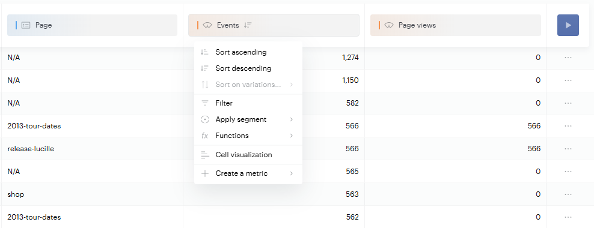Open the Apply segment submenu
Image resolution: width=594 pixels, height=228 pixels.
[x=248, y=119]
